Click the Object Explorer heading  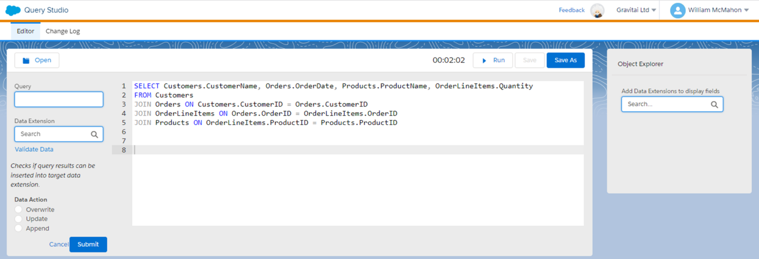(x=640, y=64)
